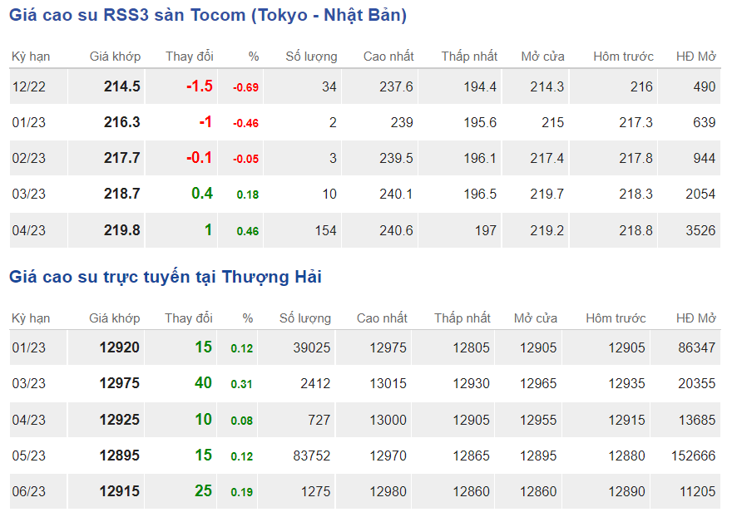Click the Tocom RSS3 rubber price heading
Screen dimensions: 732x522
[208, 16]
